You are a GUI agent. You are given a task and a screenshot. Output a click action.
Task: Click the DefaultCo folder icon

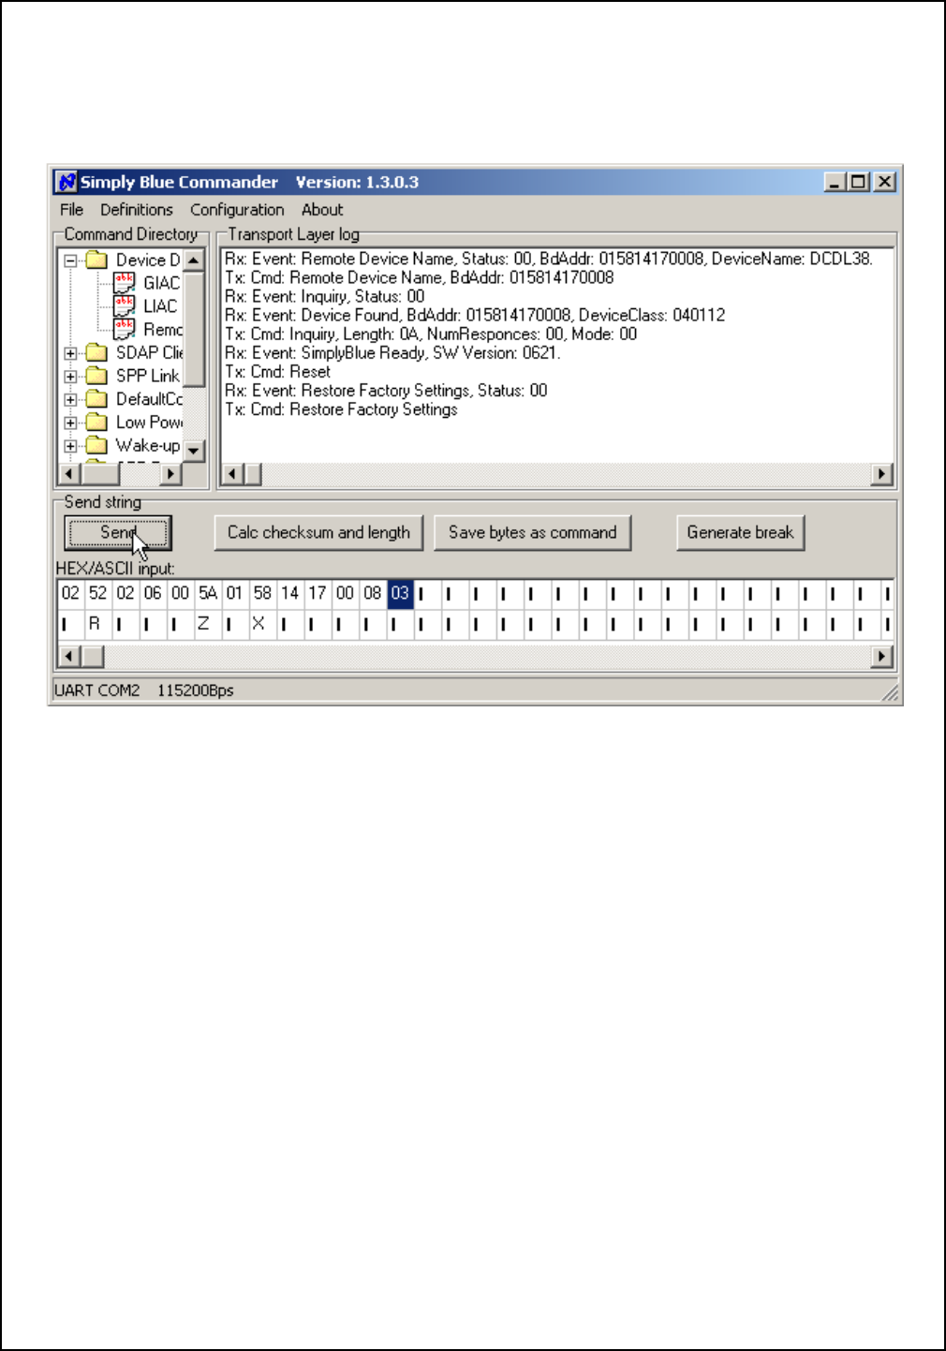96,399
